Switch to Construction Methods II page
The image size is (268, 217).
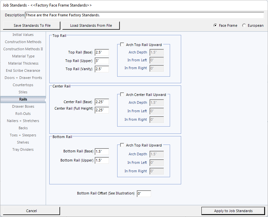tap(23, 49)
